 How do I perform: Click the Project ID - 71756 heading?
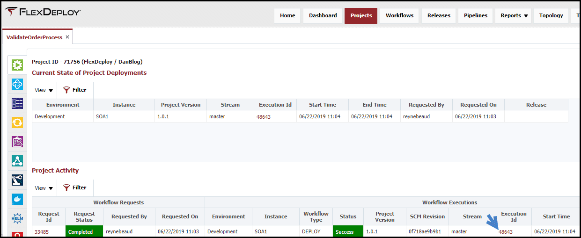[87, 61]
